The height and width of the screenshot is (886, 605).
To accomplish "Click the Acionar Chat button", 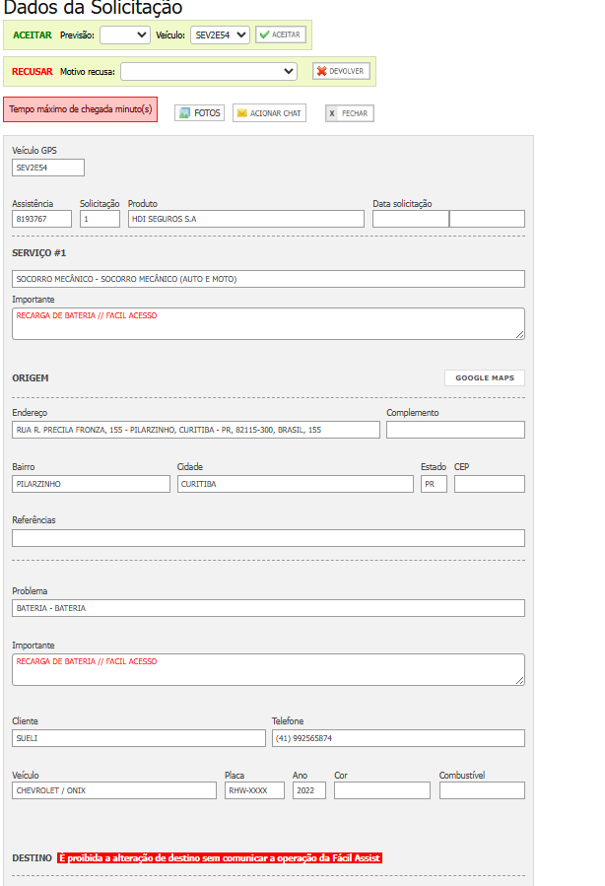I will coord(269,113).
